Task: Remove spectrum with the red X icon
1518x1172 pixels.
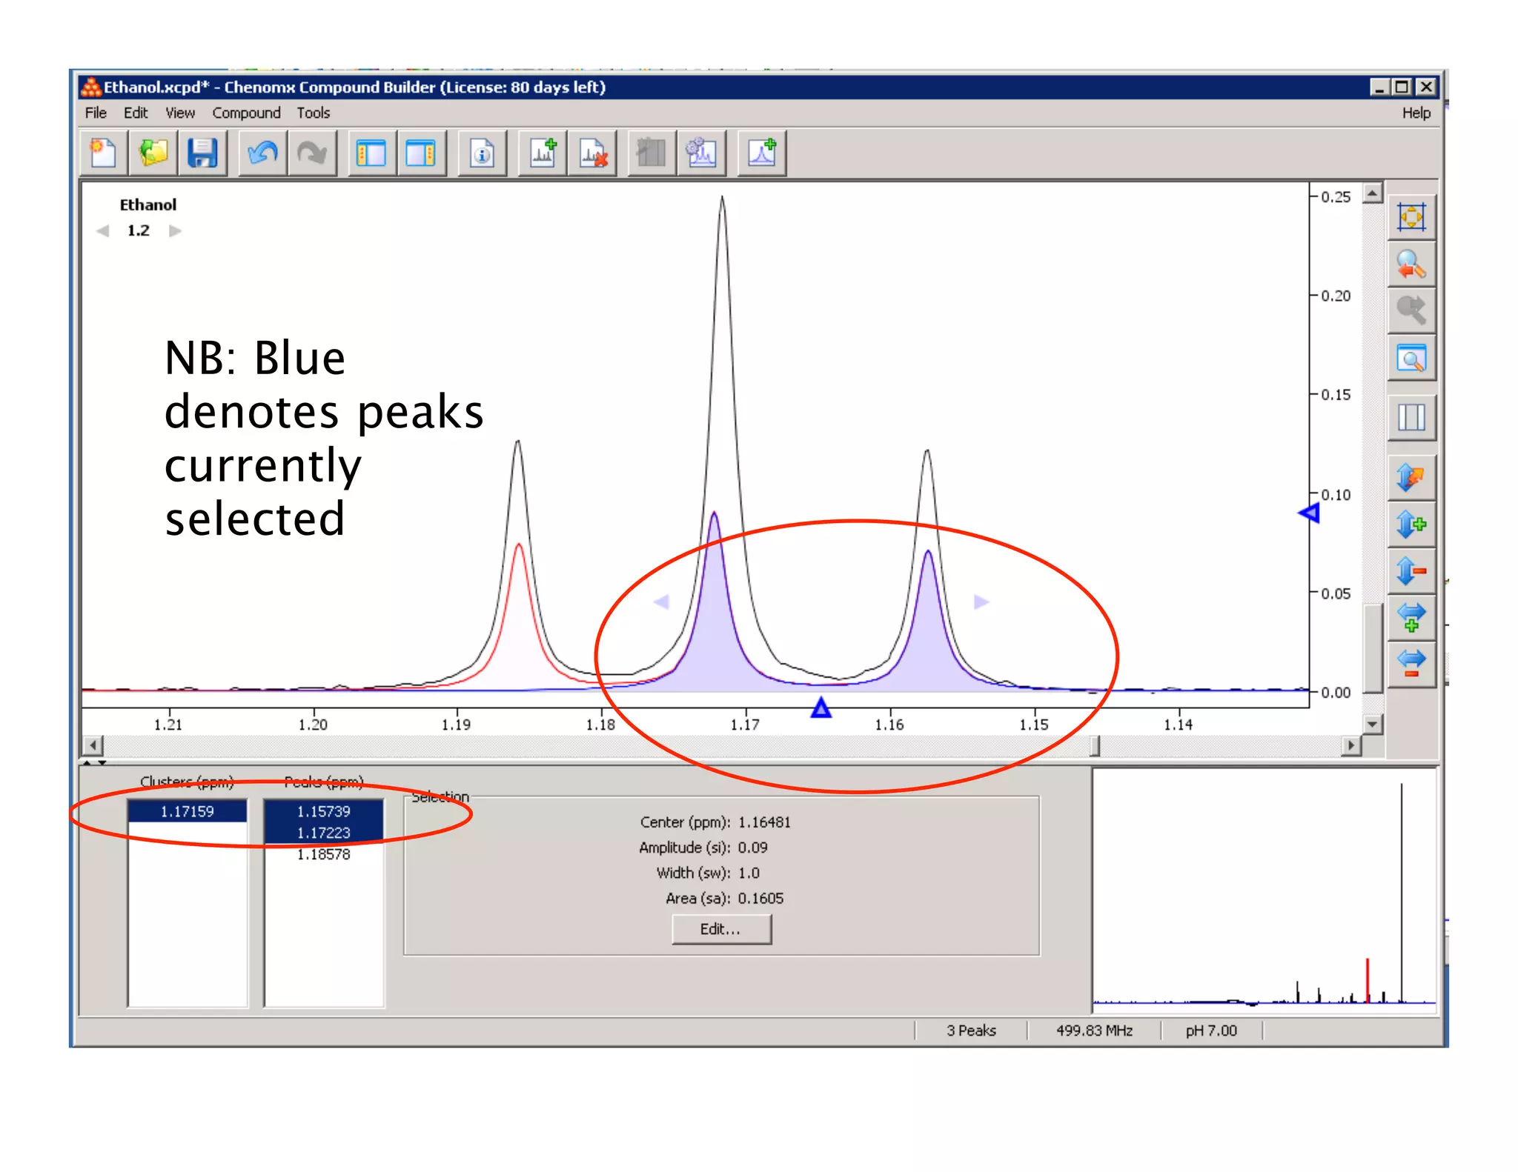Action: click(592, 153)
